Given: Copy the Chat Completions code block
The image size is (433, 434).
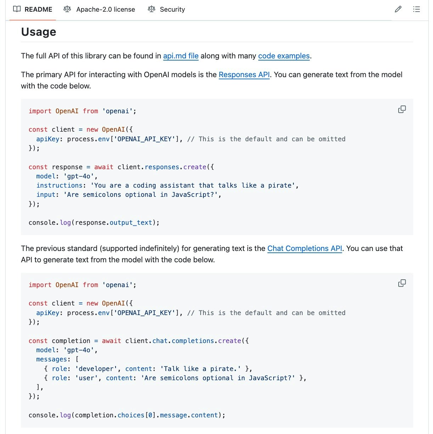Looking at the screenshot, I should 402,283.
